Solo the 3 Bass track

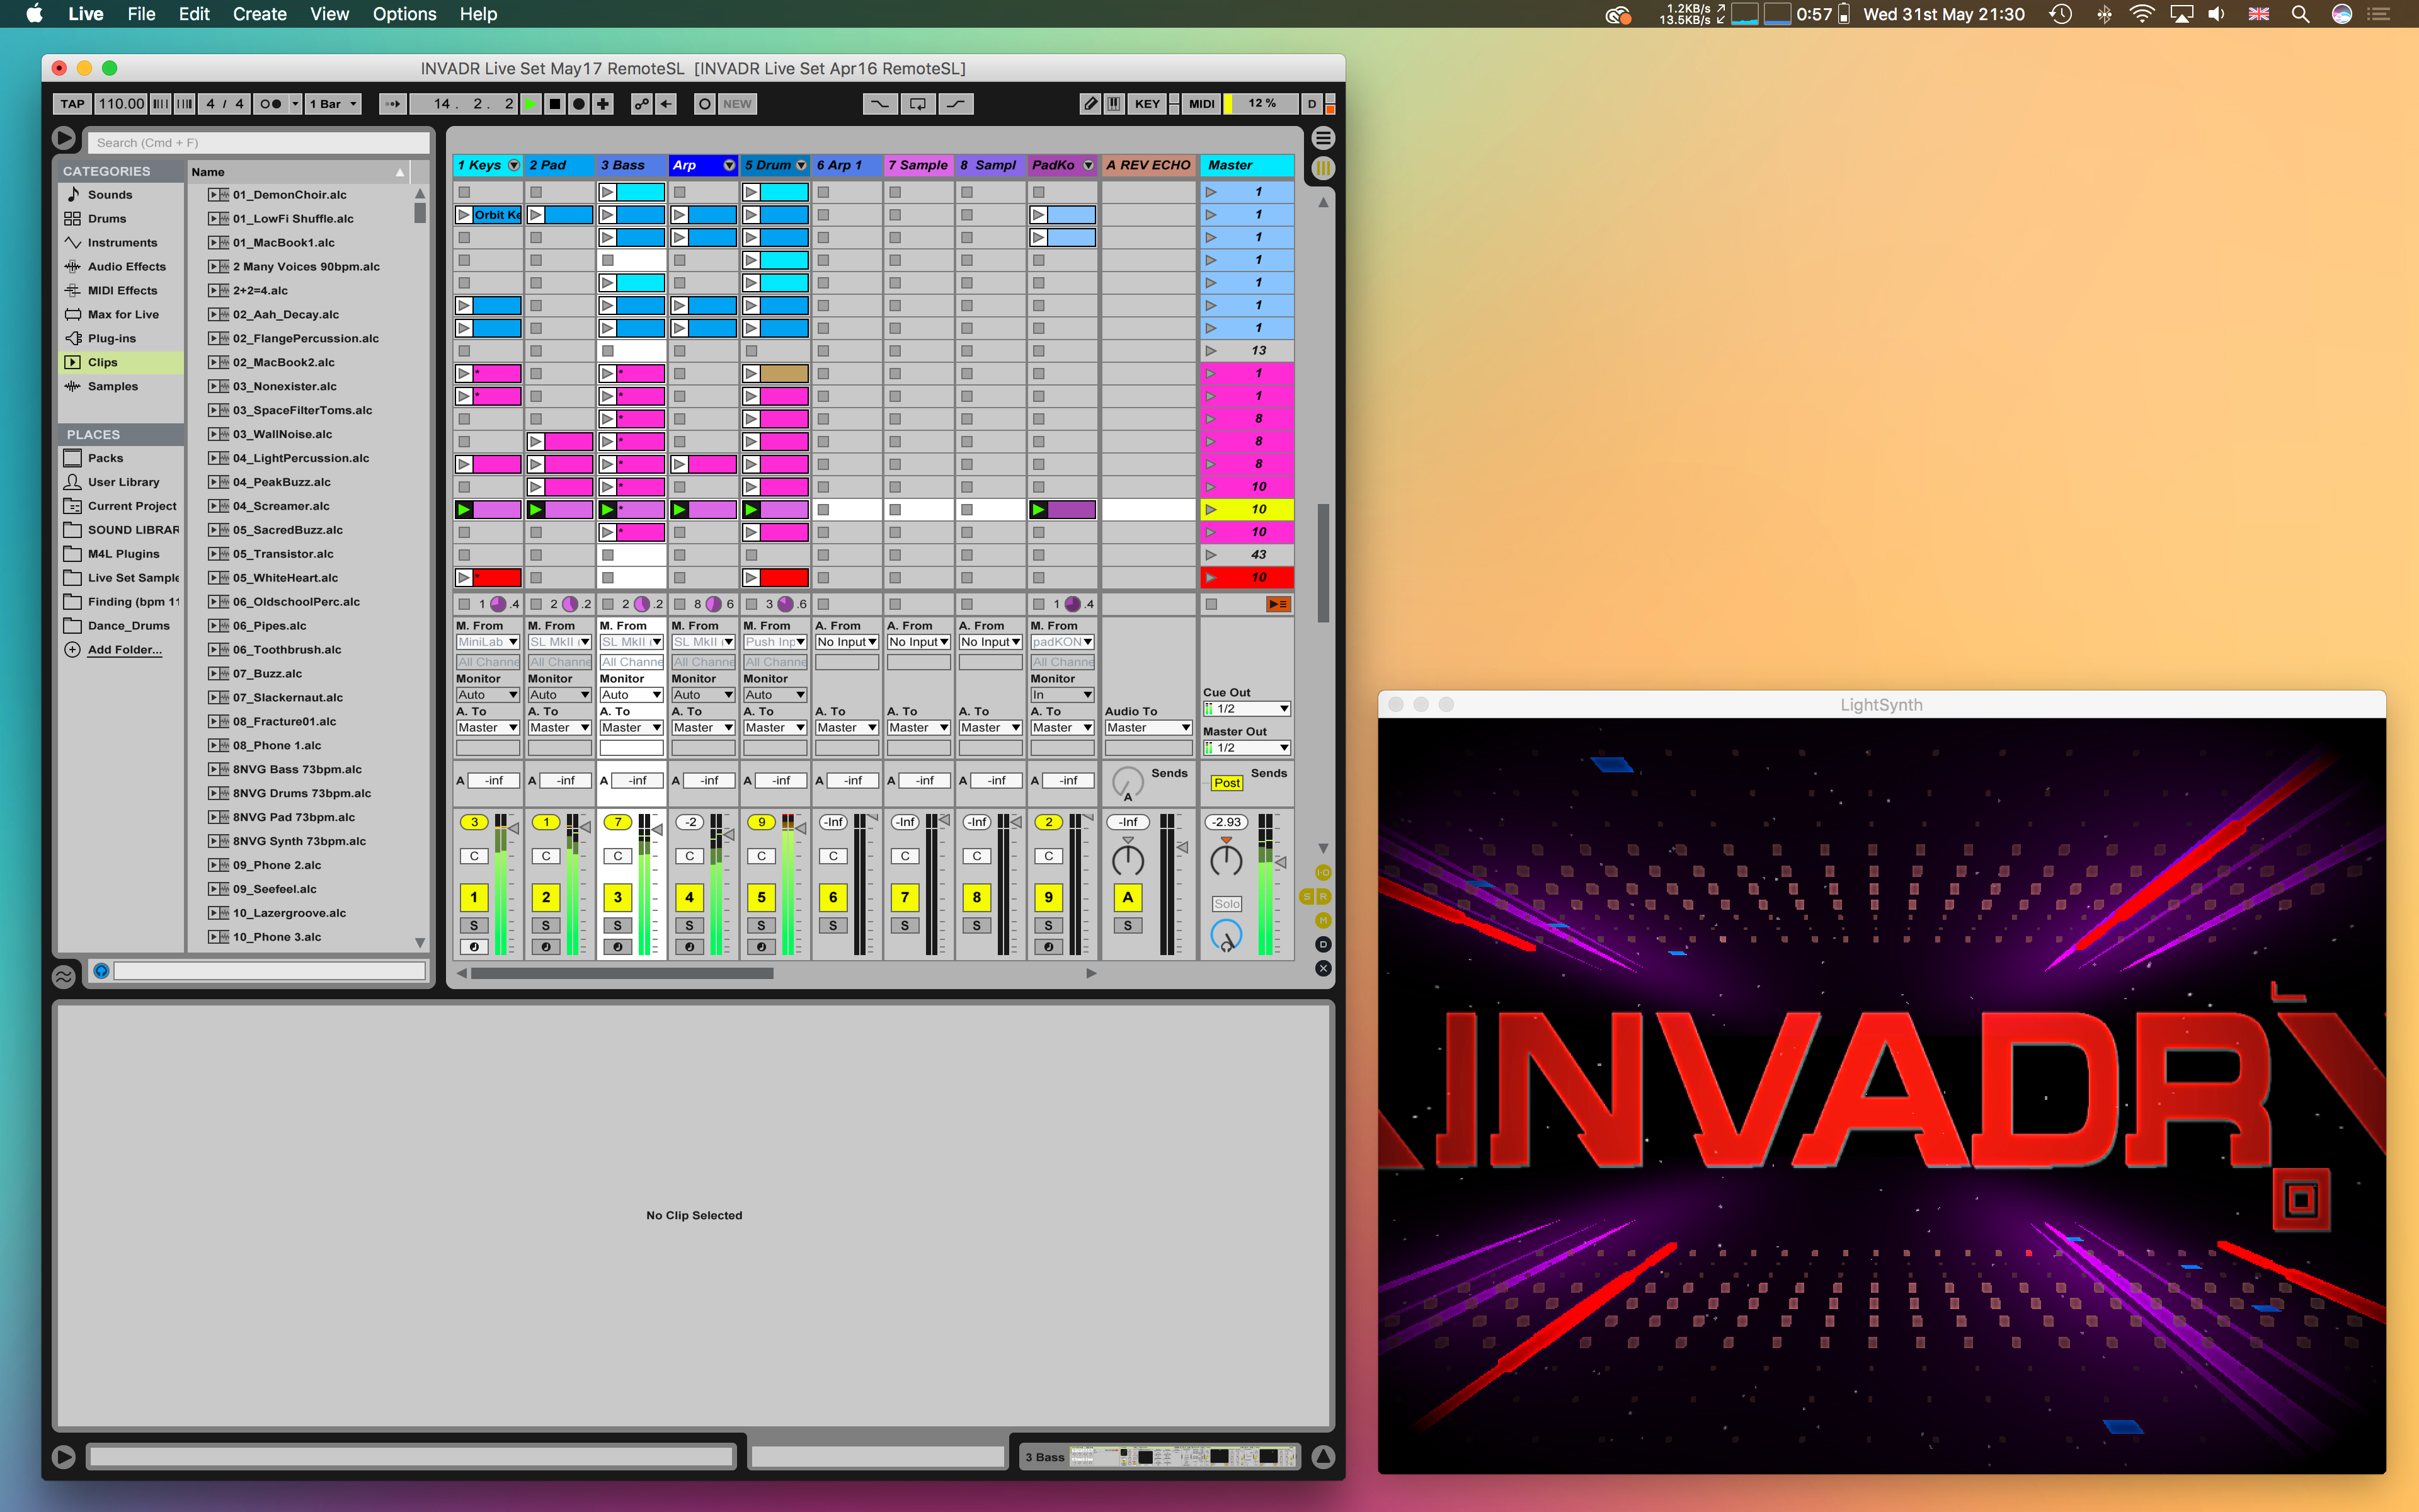618,926
